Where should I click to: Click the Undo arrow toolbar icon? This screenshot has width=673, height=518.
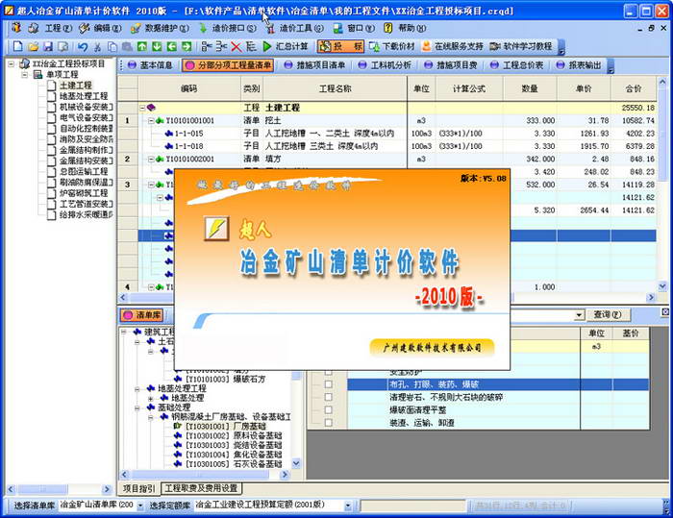[x=83, y=46]
